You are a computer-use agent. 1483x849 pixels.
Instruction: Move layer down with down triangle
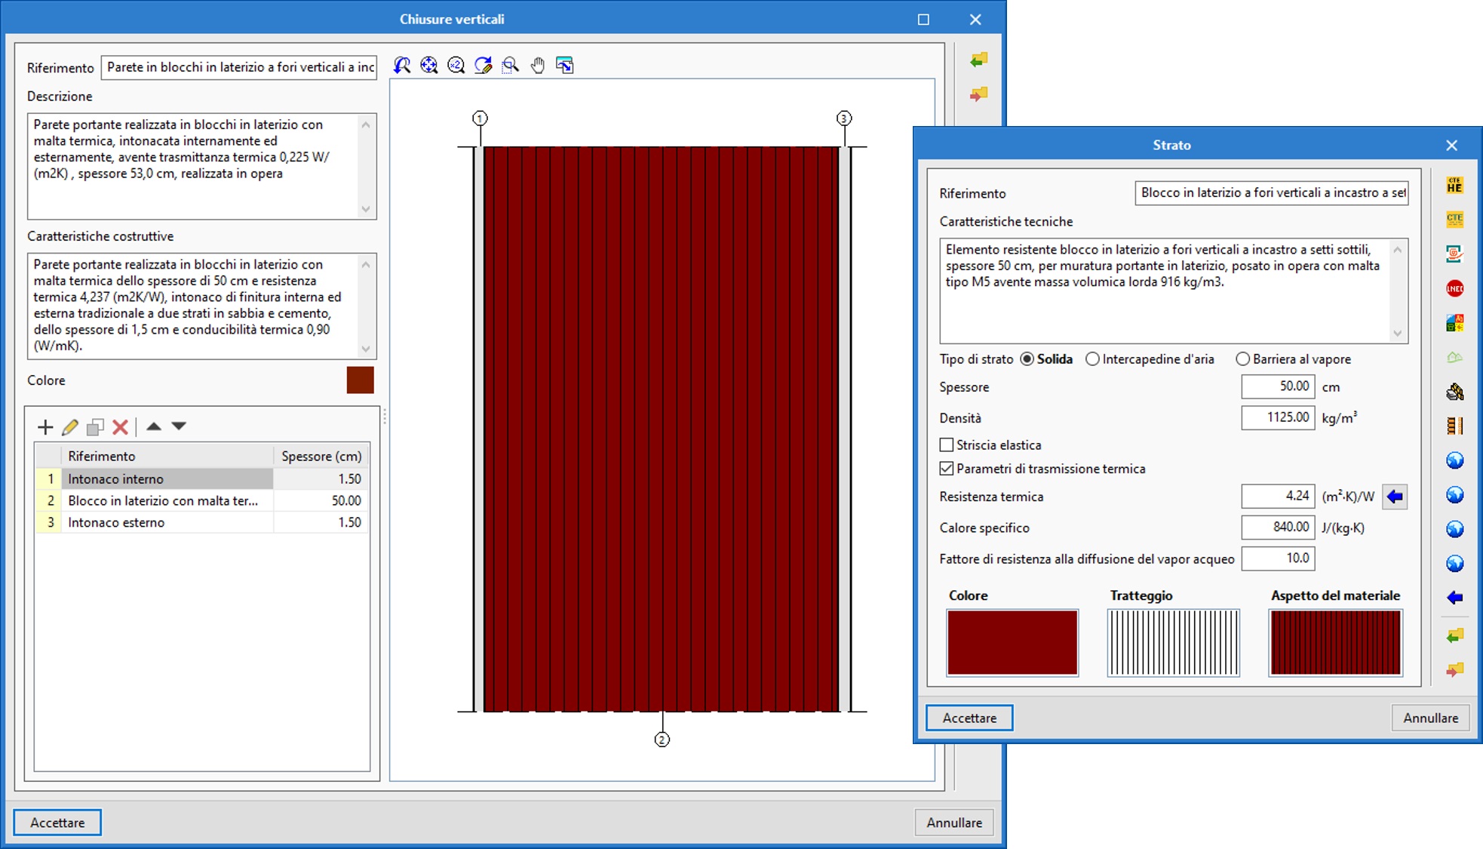point(179,426)
